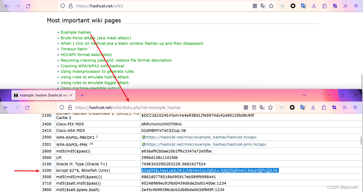363x192 pixels.
Task: Open QR code icon in example_hashes window toolbar
Action: 246,107
